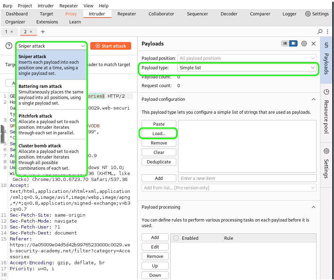Enable the payload processing rule checkbox

coord(176,238)
